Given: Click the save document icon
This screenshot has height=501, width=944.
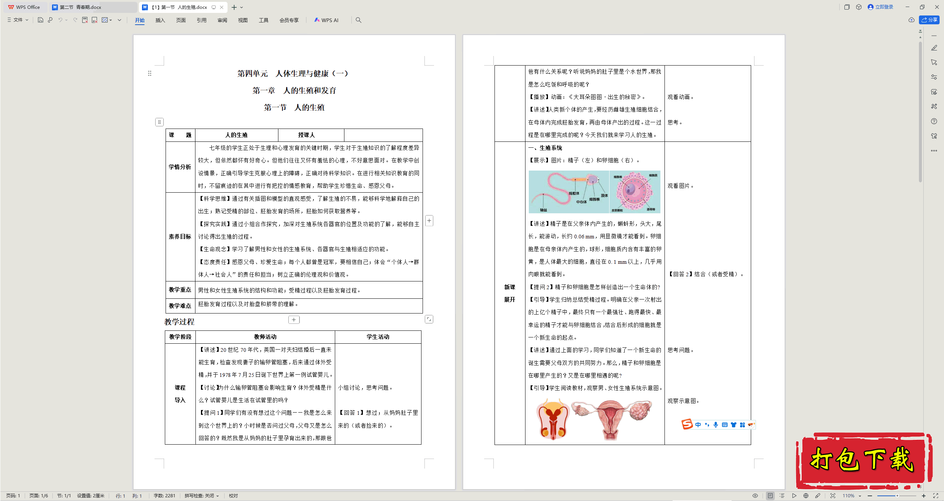Looking at the screenshot, I should pos(41,20).
